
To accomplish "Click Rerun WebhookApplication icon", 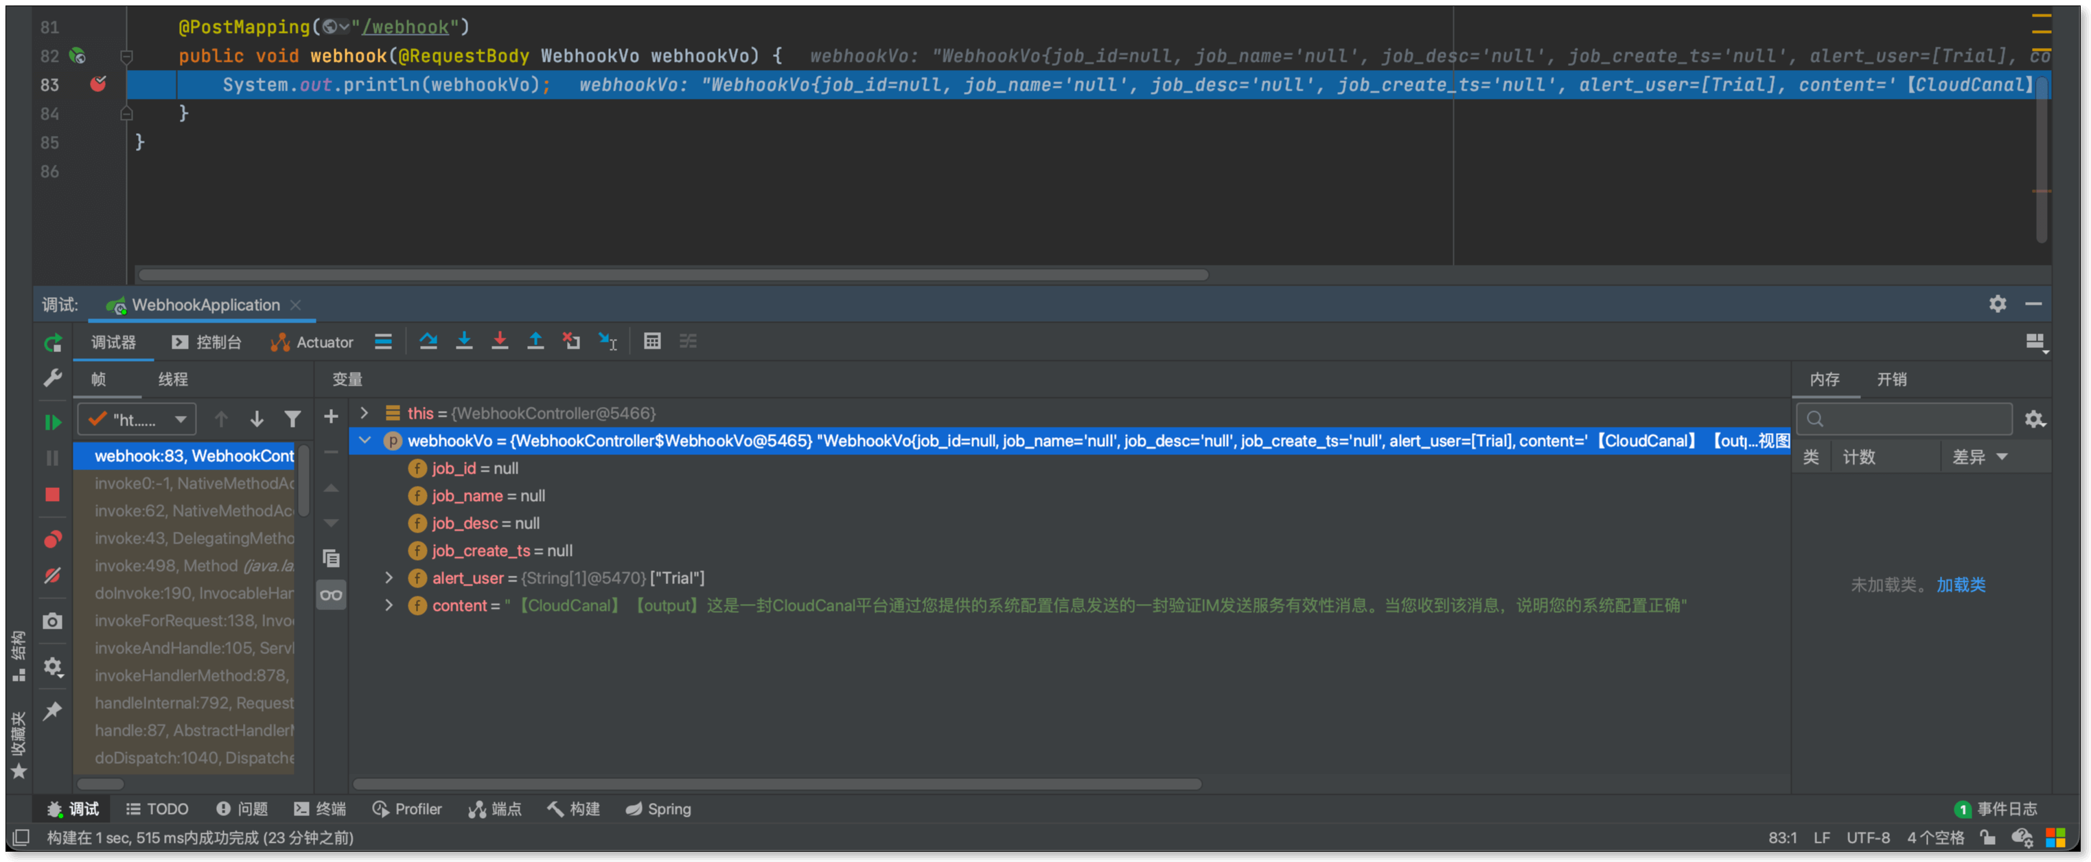I will (53, 343).
